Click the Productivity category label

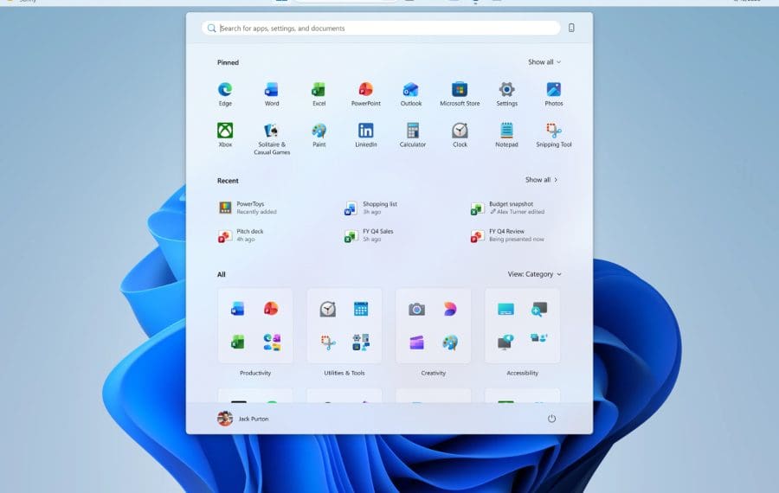(255, 373)
